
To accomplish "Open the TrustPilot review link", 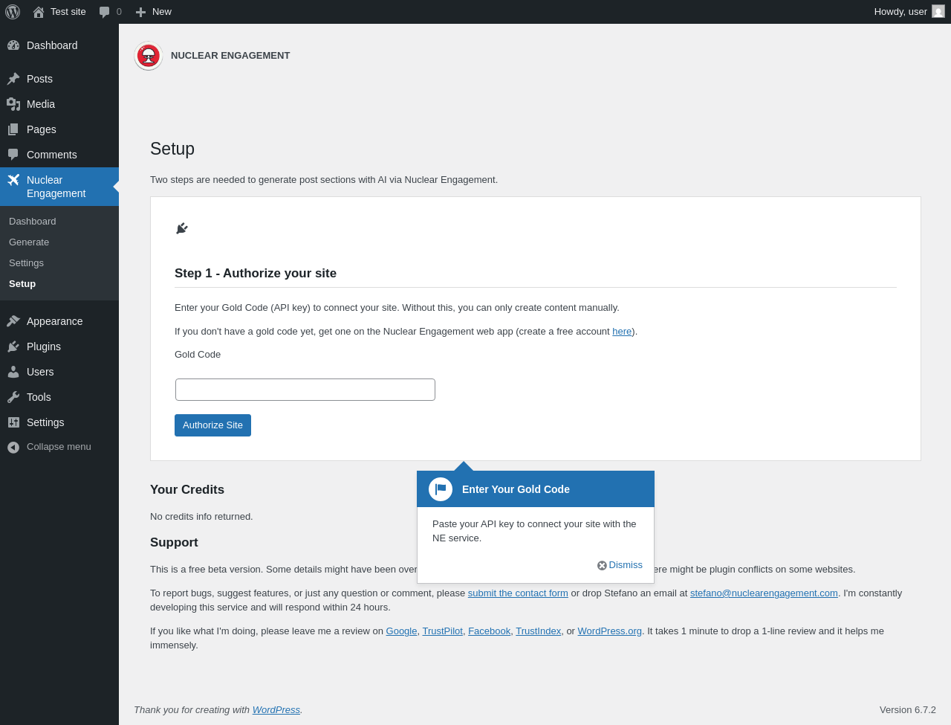I will [x=443, y=631].
